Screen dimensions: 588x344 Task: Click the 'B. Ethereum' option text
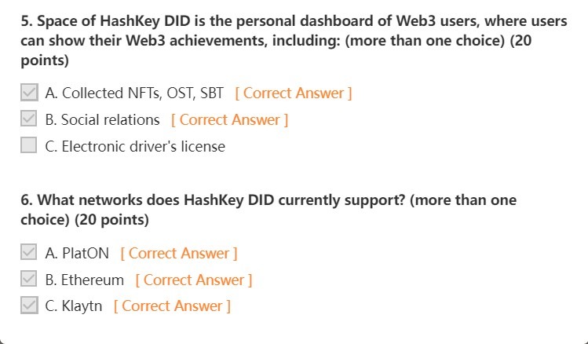[x=84, y=280]
